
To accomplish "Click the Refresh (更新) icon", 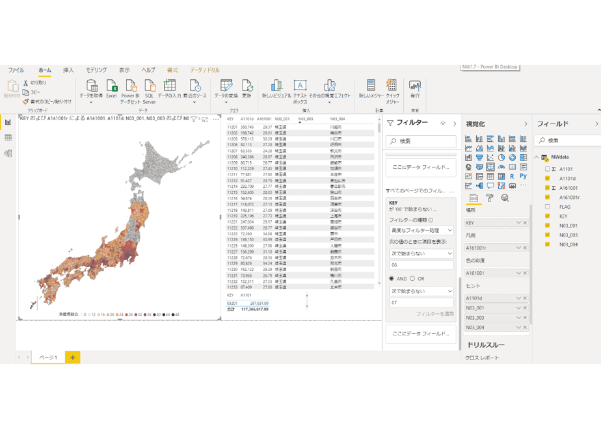I will [x=247, y=86].
